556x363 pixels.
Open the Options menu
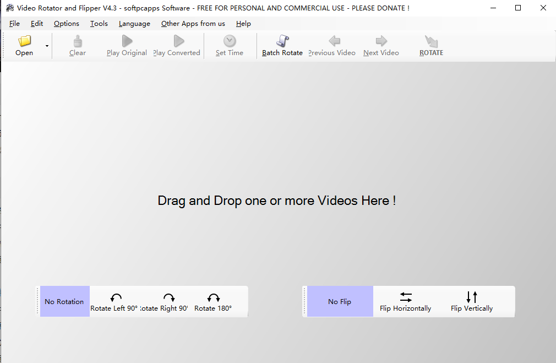click(67, 24)
